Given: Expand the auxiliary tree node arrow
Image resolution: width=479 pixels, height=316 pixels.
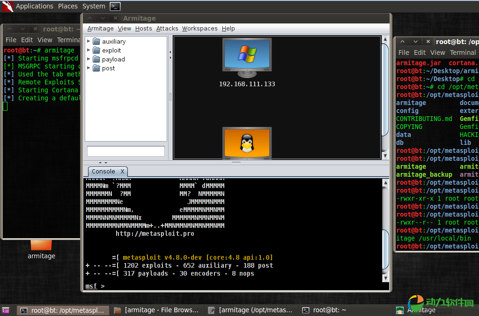Looking at the screenshot, I should tap(89, 41).
